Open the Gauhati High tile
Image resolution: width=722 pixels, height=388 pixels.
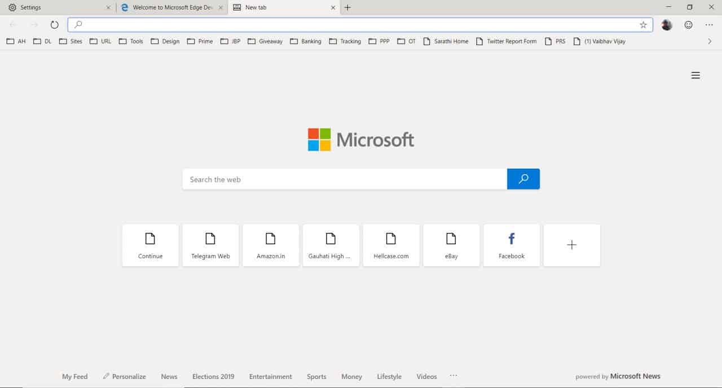[331, 245]
